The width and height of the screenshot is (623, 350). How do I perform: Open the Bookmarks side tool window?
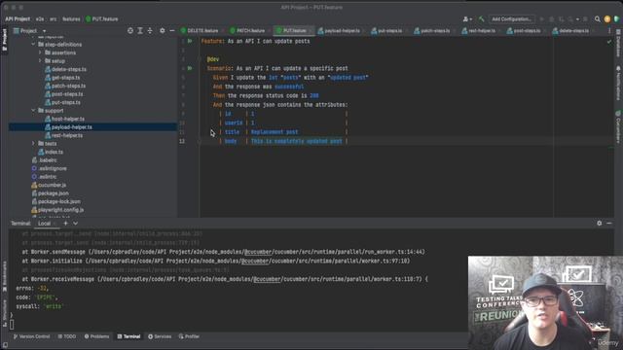pyautogui.click(x=4, y=276)
